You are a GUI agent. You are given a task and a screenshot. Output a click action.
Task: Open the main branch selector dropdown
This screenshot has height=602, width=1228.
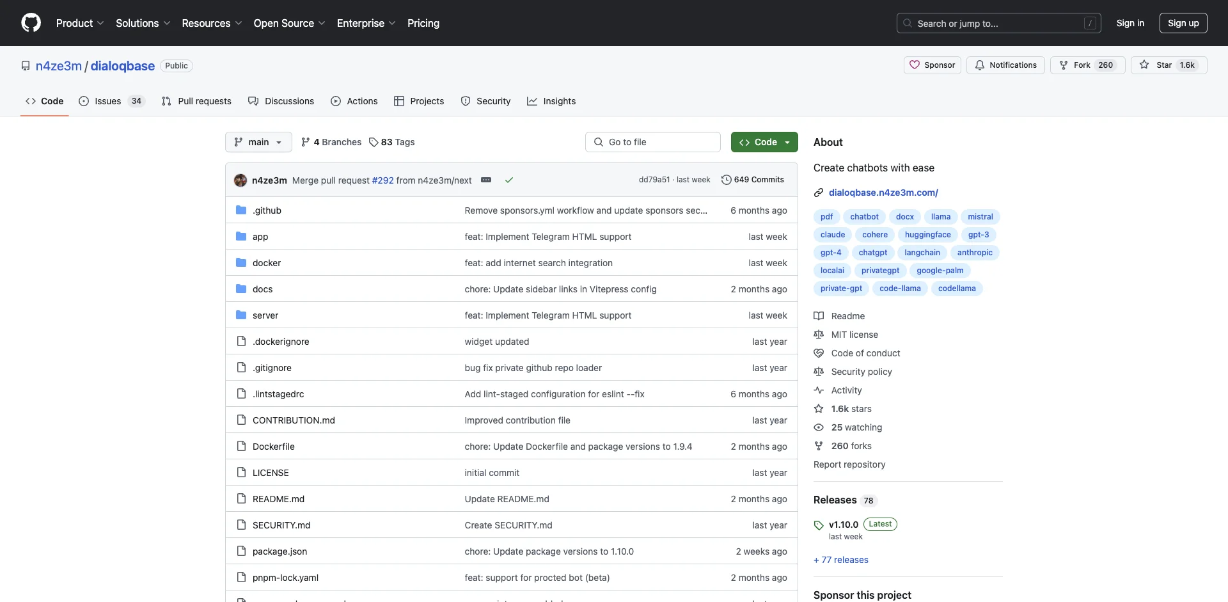point(258,142)
